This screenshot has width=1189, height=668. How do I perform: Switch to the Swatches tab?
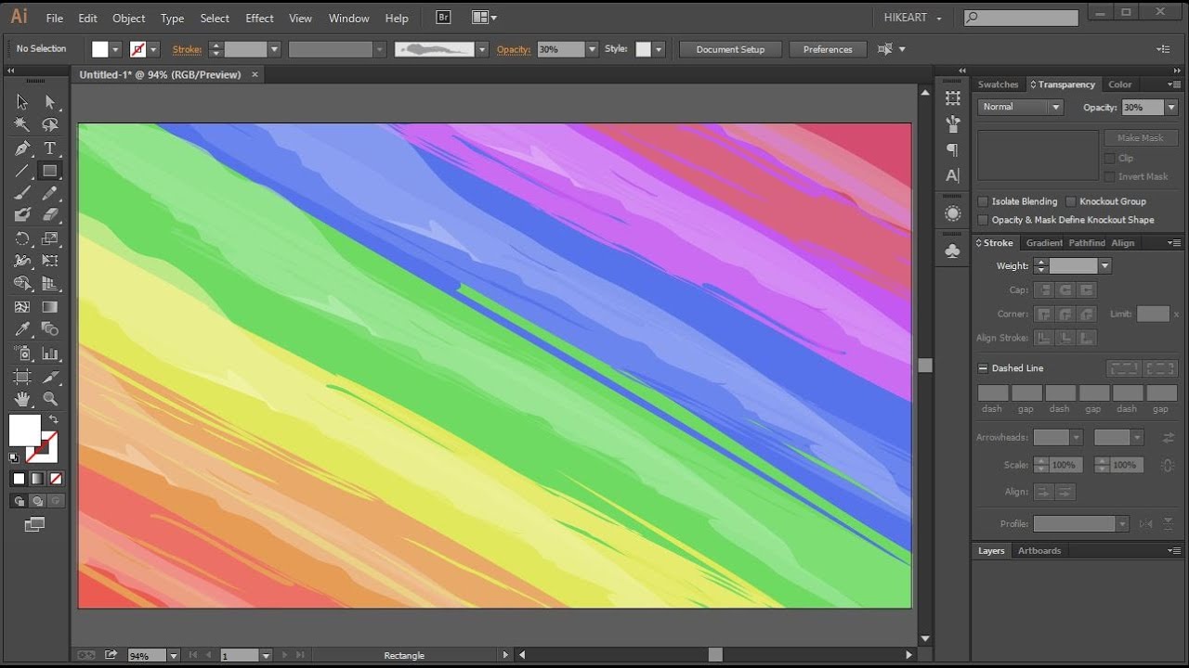pos(998,84)
